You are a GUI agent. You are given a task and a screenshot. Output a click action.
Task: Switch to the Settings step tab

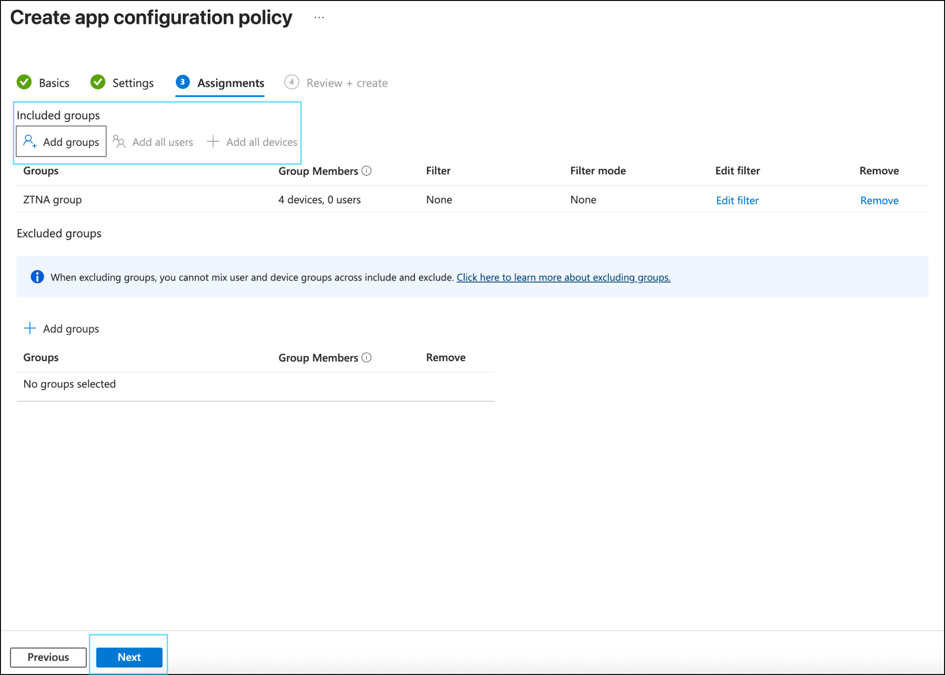[133, 83]
